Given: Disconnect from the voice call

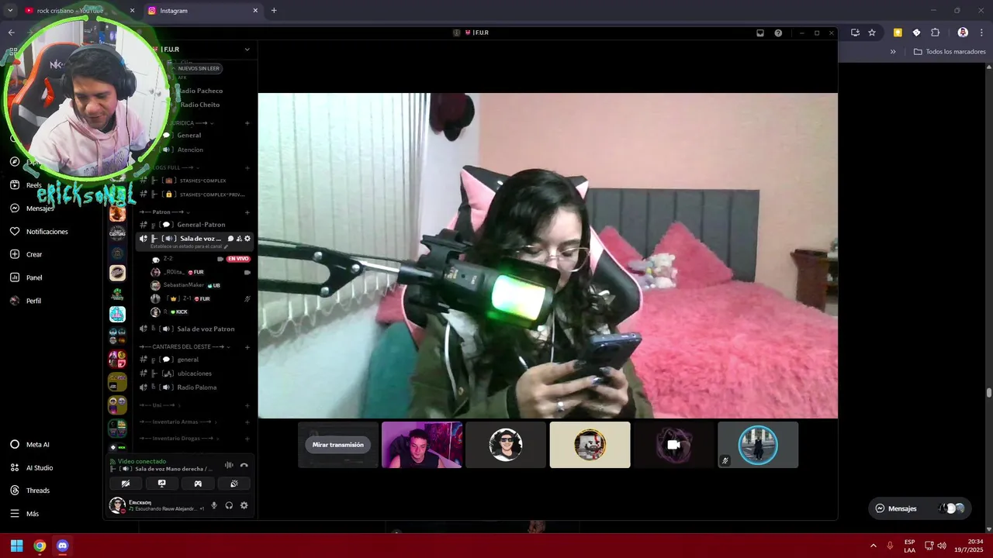Looking at the screenshot, I should pyautogui.click(x=244, y=465).
